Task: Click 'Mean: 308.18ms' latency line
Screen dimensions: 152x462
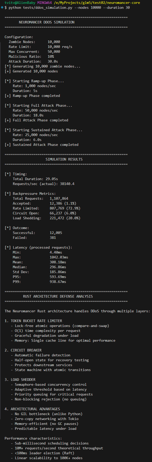Action: (x=39, y=262)
